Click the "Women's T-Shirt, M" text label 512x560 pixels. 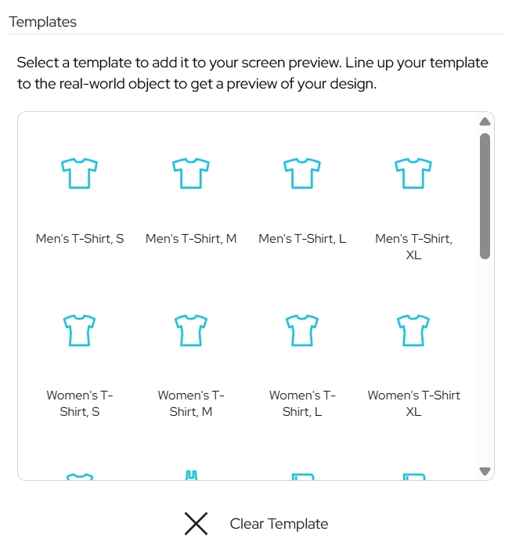[x=191, y=403]
